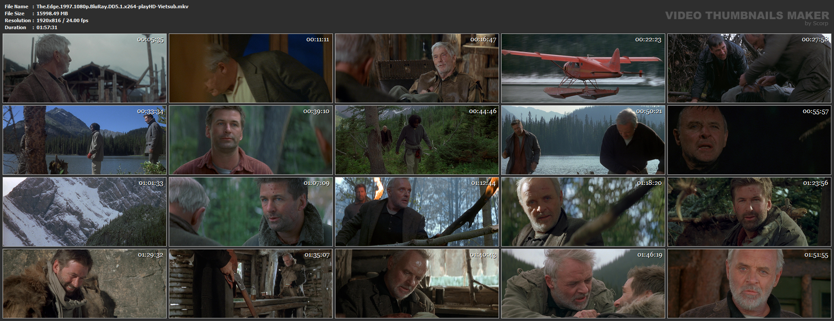Click the 'File Name' label
834x321 pixels.
click(x=17, y=7)
